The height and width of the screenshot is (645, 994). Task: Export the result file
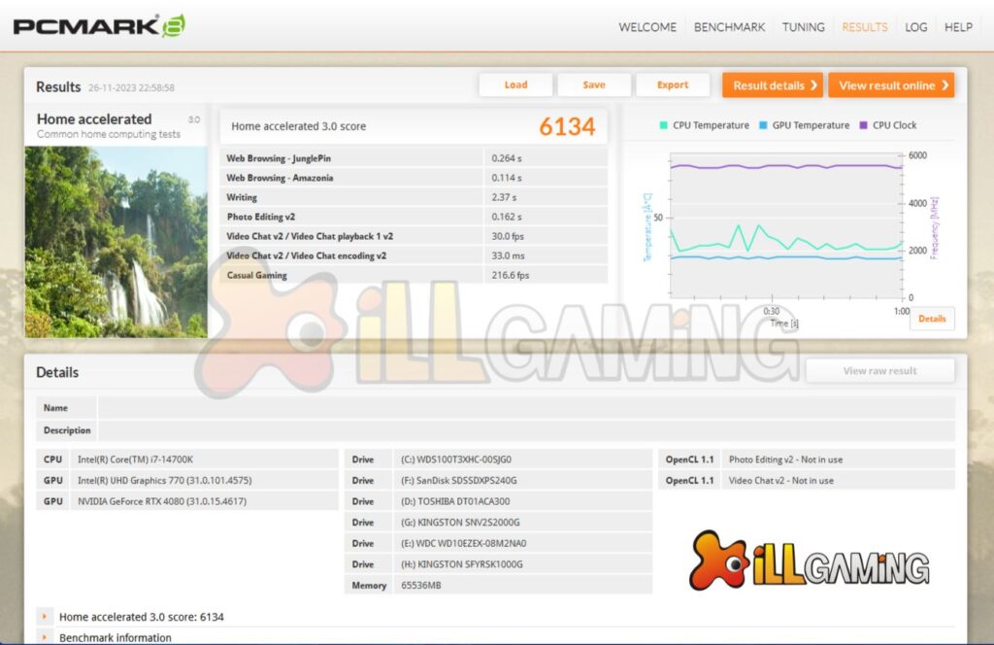click(673, 85)
